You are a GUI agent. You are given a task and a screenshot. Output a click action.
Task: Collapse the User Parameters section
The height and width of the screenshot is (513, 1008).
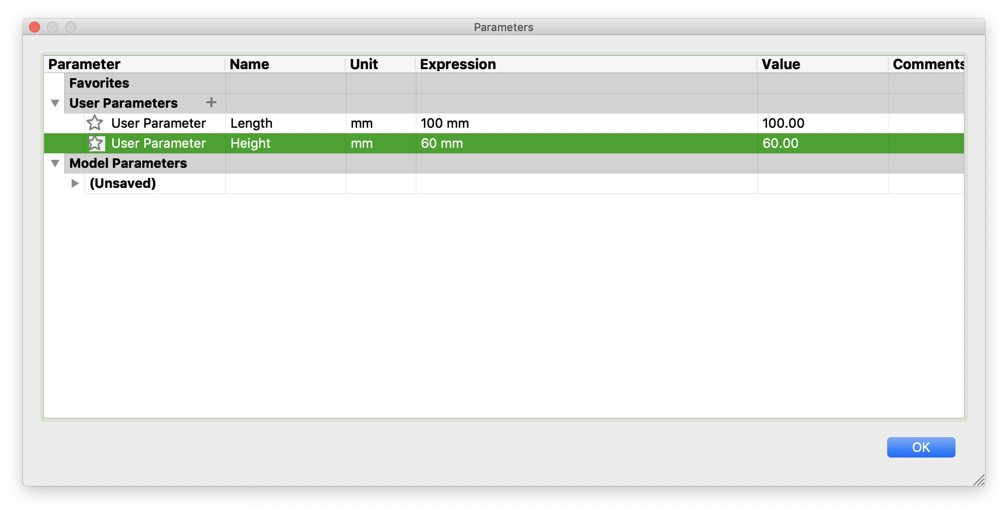pos(55,103)
